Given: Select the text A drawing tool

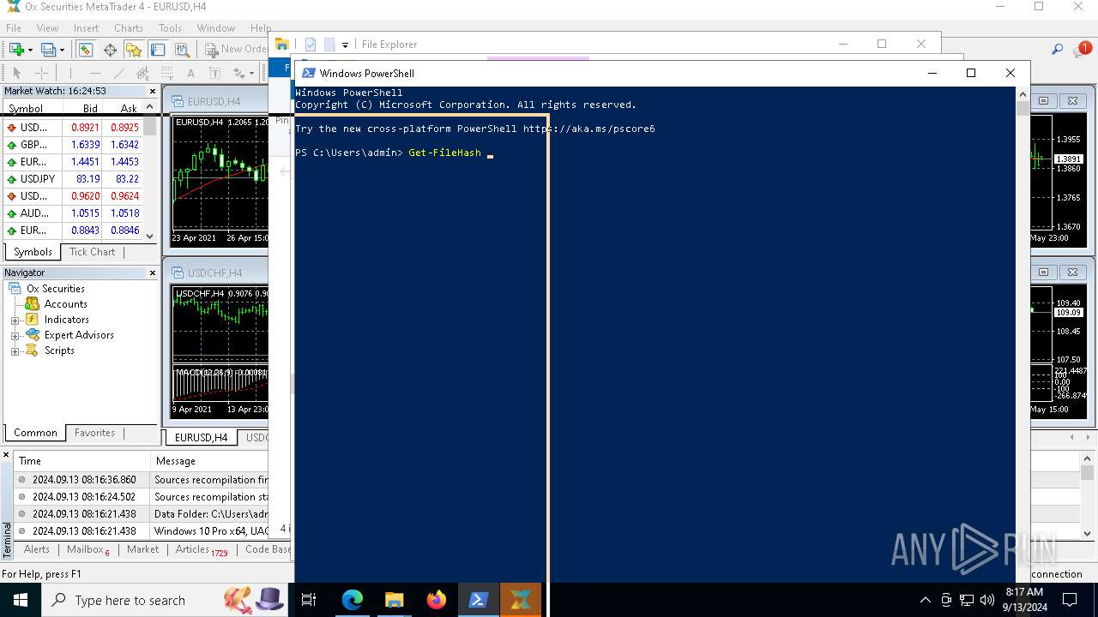Looking at the screenshot, I should pos(190,74).
